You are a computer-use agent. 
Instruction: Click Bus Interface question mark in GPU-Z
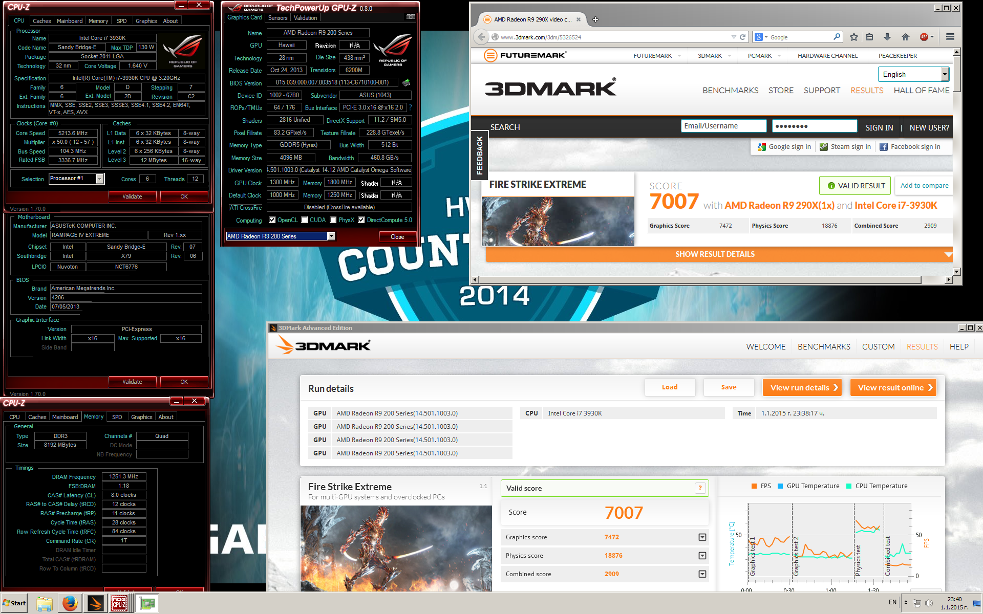point(410,107)
